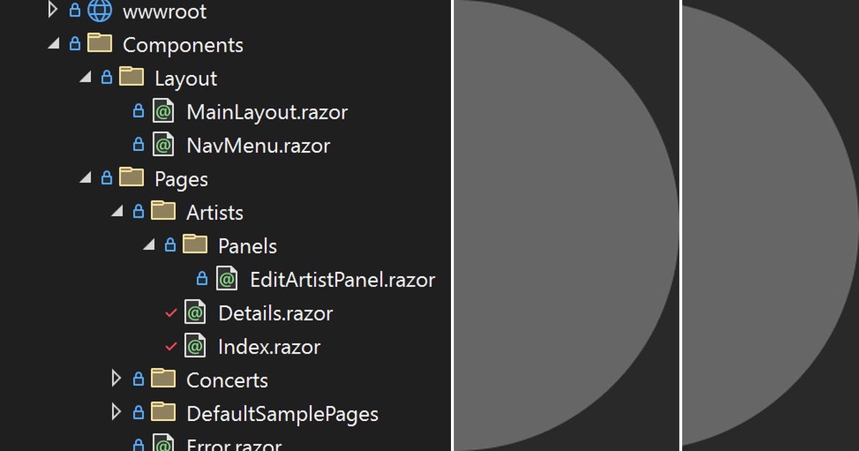
Task: Click the @ icon beside EditArtistPanel.razor
Action: (x=227, y=279)
